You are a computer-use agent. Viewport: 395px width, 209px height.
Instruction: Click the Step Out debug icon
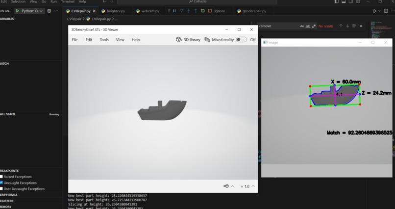[x=196, y=11]
